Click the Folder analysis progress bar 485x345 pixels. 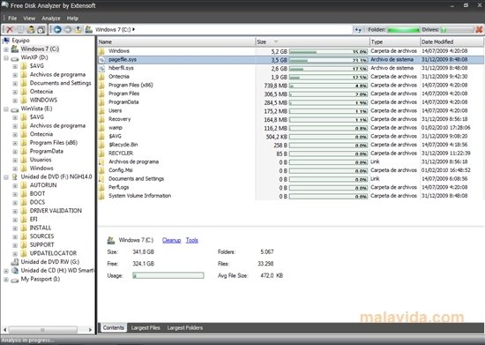click(404, 30)
